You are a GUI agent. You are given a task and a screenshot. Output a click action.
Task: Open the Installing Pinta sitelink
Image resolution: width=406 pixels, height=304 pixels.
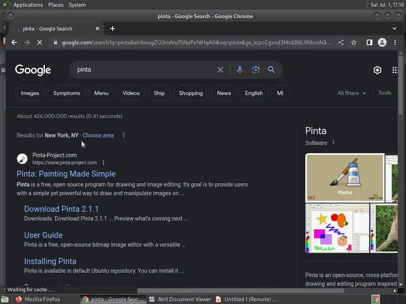click(50, 261)
